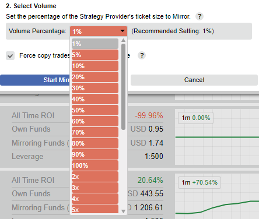Click help icon beside Force copy trades

tap(142, 55)
